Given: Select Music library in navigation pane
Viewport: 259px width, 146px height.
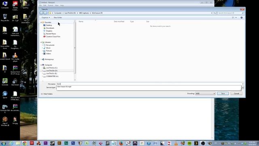Looking at the screenshot, I should [47, 48].
